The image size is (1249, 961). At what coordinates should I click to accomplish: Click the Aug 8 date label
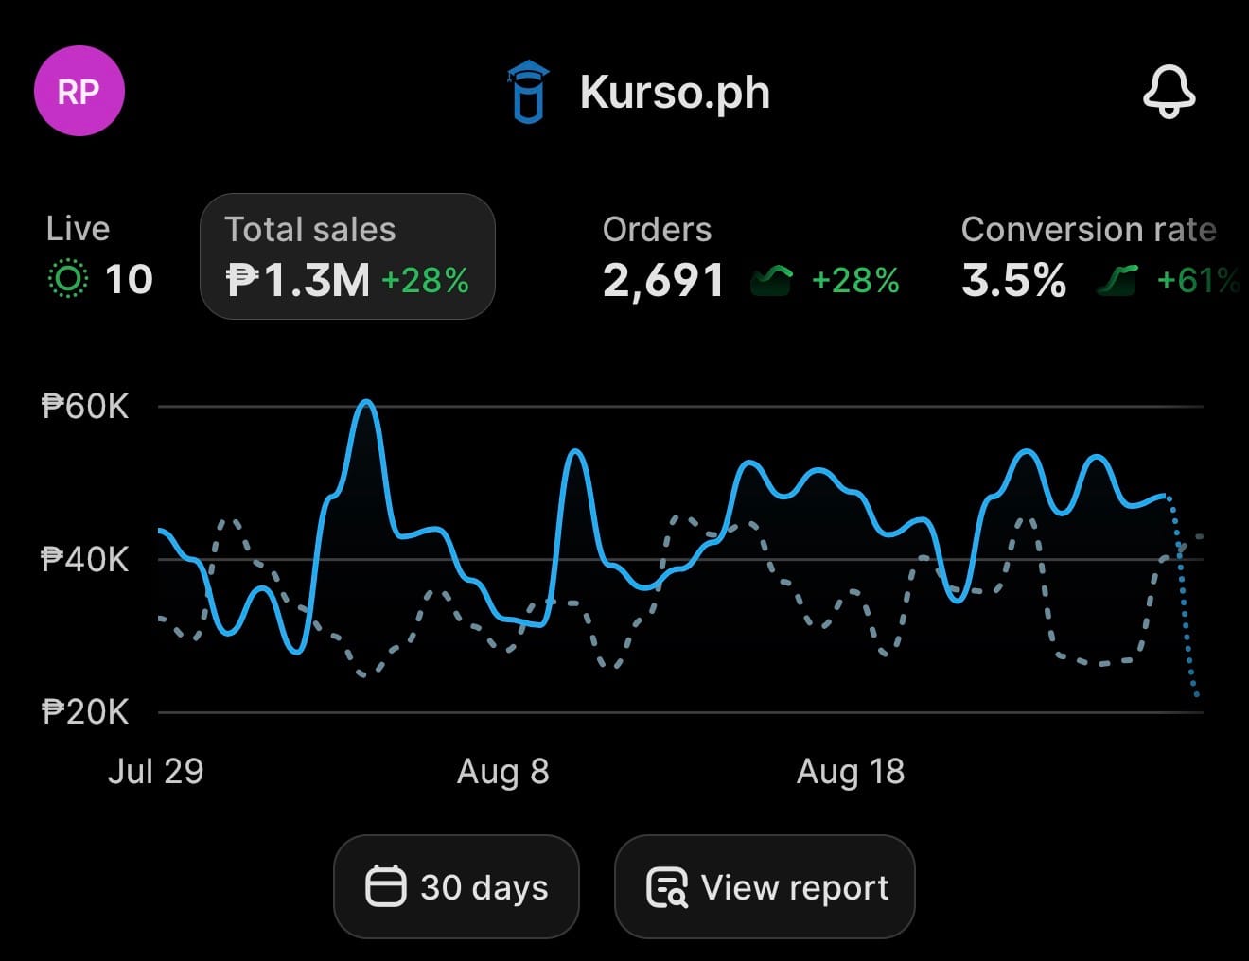[x=503, y=772]
